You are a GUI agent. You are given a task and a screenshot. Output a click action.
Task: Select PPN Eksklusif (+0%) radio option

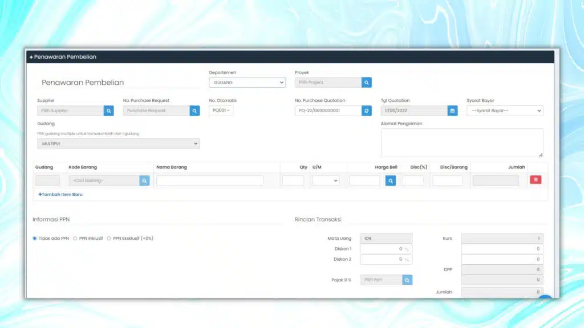click(x=109, y=239)
